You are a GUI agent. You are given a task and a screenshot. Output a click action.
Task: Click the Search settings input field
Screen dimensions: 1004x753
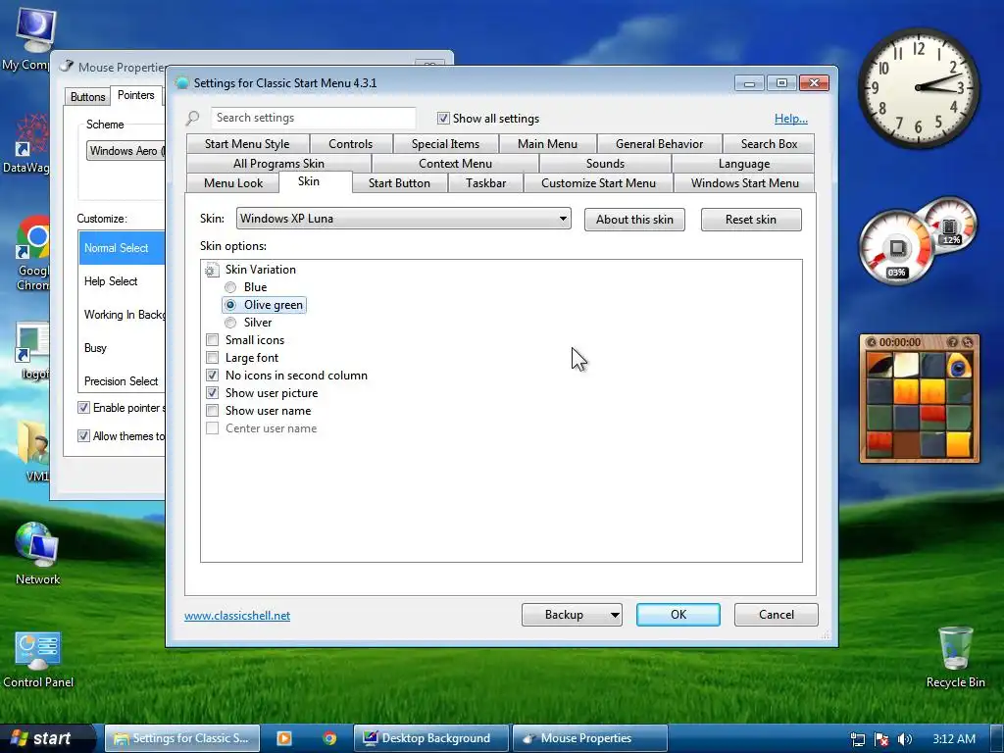pyautogui.click(x=313, y=118)
